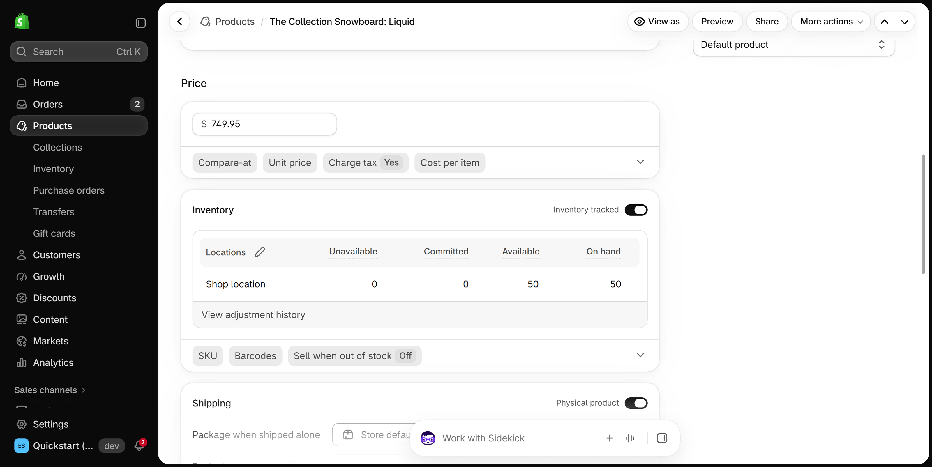This screenshot has width=932, height=467.
Task: Go to next product arrow
Action: coord(905,22)
